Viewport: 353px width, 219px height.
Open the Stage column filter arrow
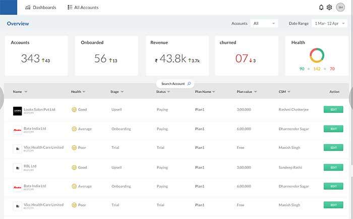click(x=122, y=92)
